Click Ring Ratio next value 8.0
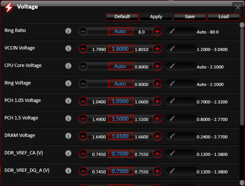Viewport: 245px width, 186px height. point(142,32)
